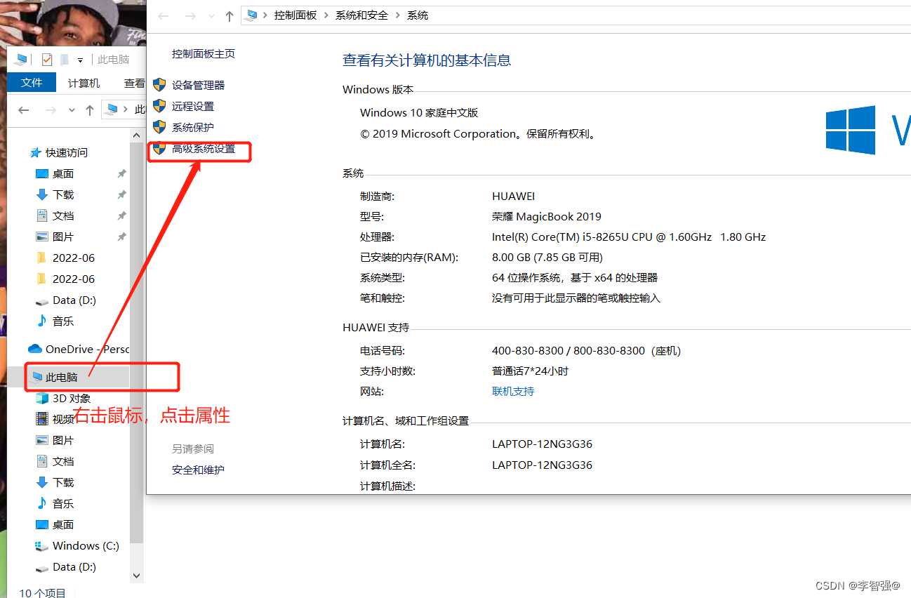Open the 联机支持 website link

pos(513,391)
